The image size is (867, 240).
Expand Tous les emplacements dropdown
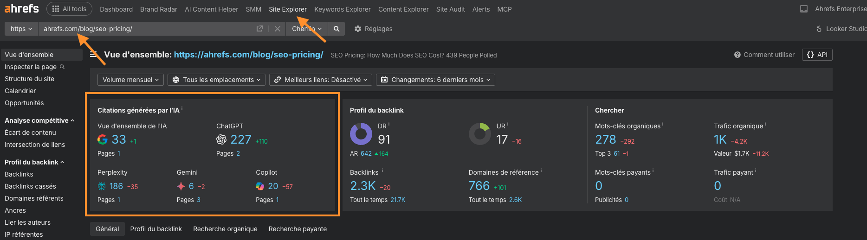[216, 80]
